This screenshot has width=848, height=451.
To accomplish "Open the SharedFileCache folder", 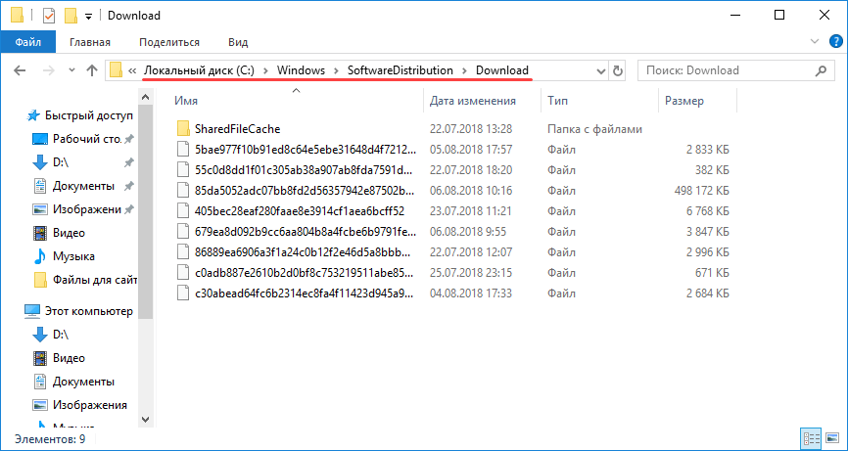I will 237,129.
